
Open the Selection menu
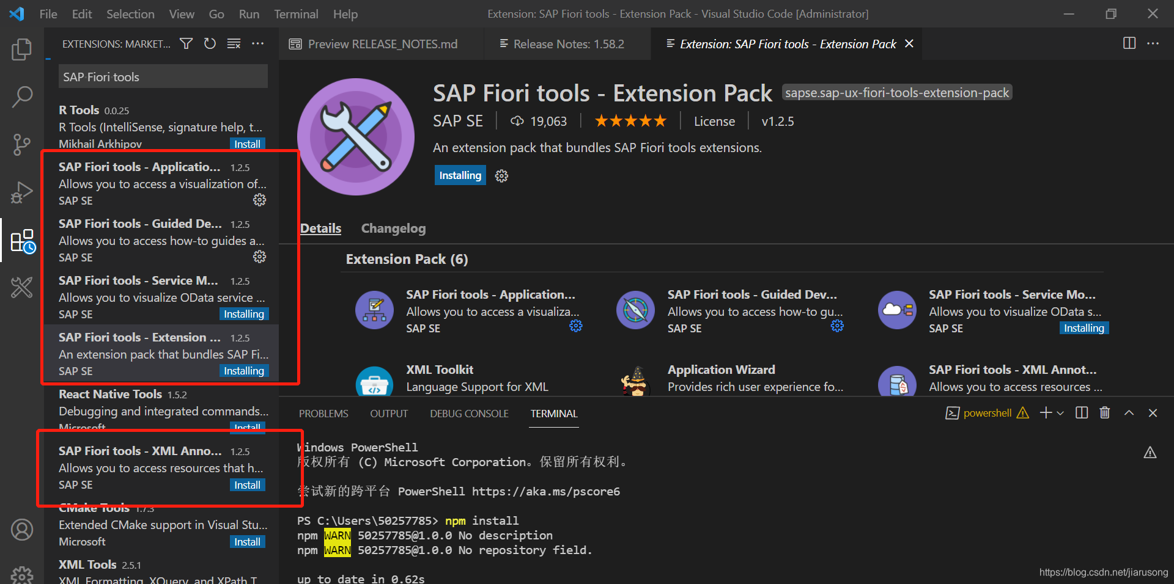[130, 14]
